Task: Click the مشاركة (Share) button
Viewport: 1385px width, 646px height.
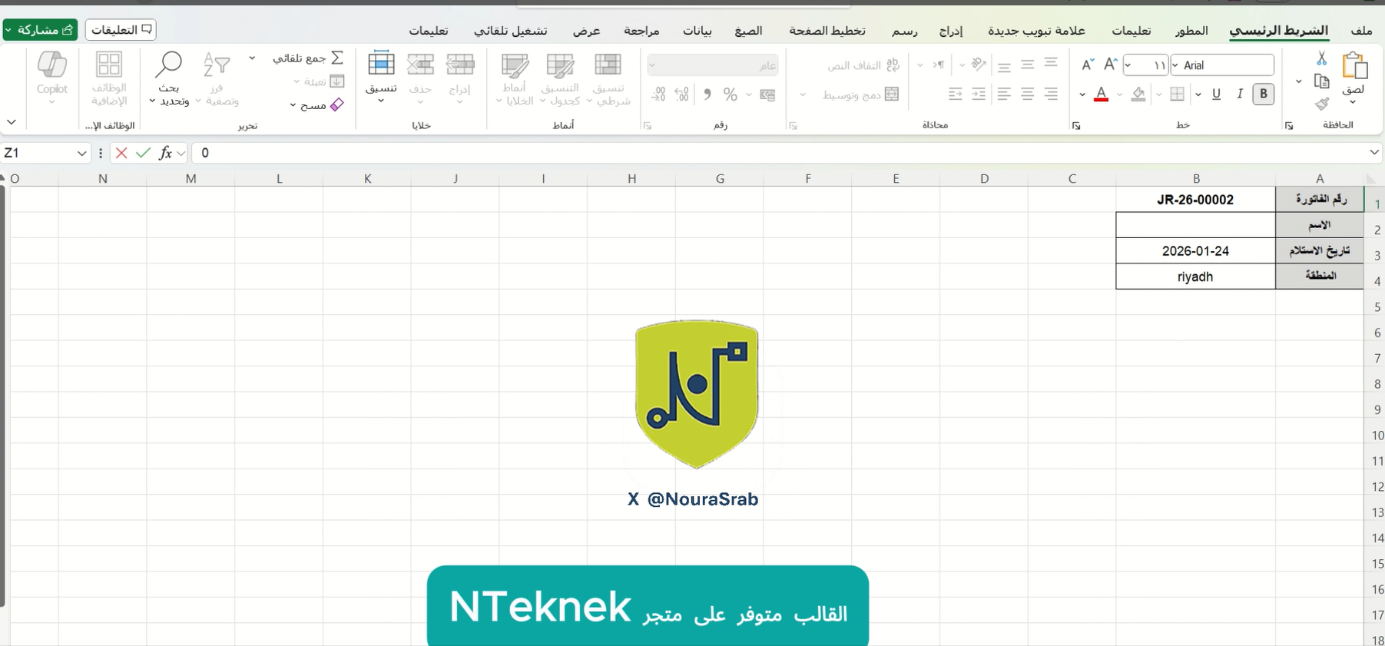Action: (40, 30)
